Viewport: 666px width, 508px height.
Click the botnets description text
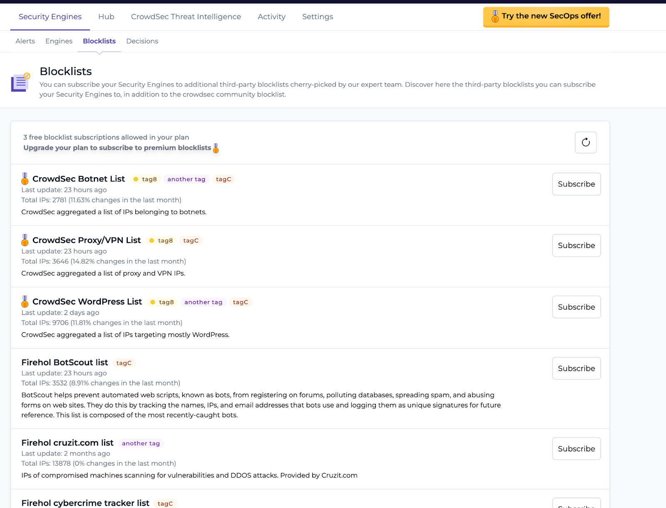[x=114, y=212]
